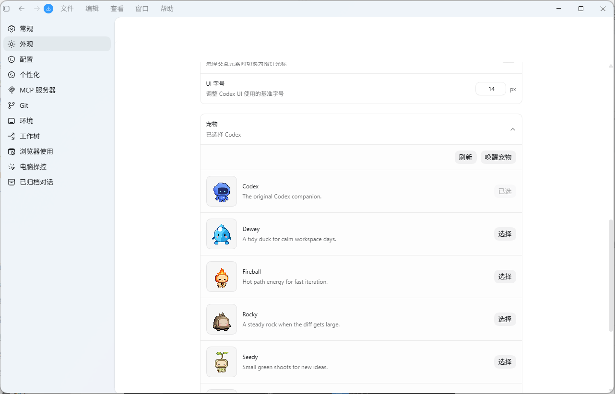Go forward with the right arrow icon
The image size is (615, 394).
click(x=37, y=9)
